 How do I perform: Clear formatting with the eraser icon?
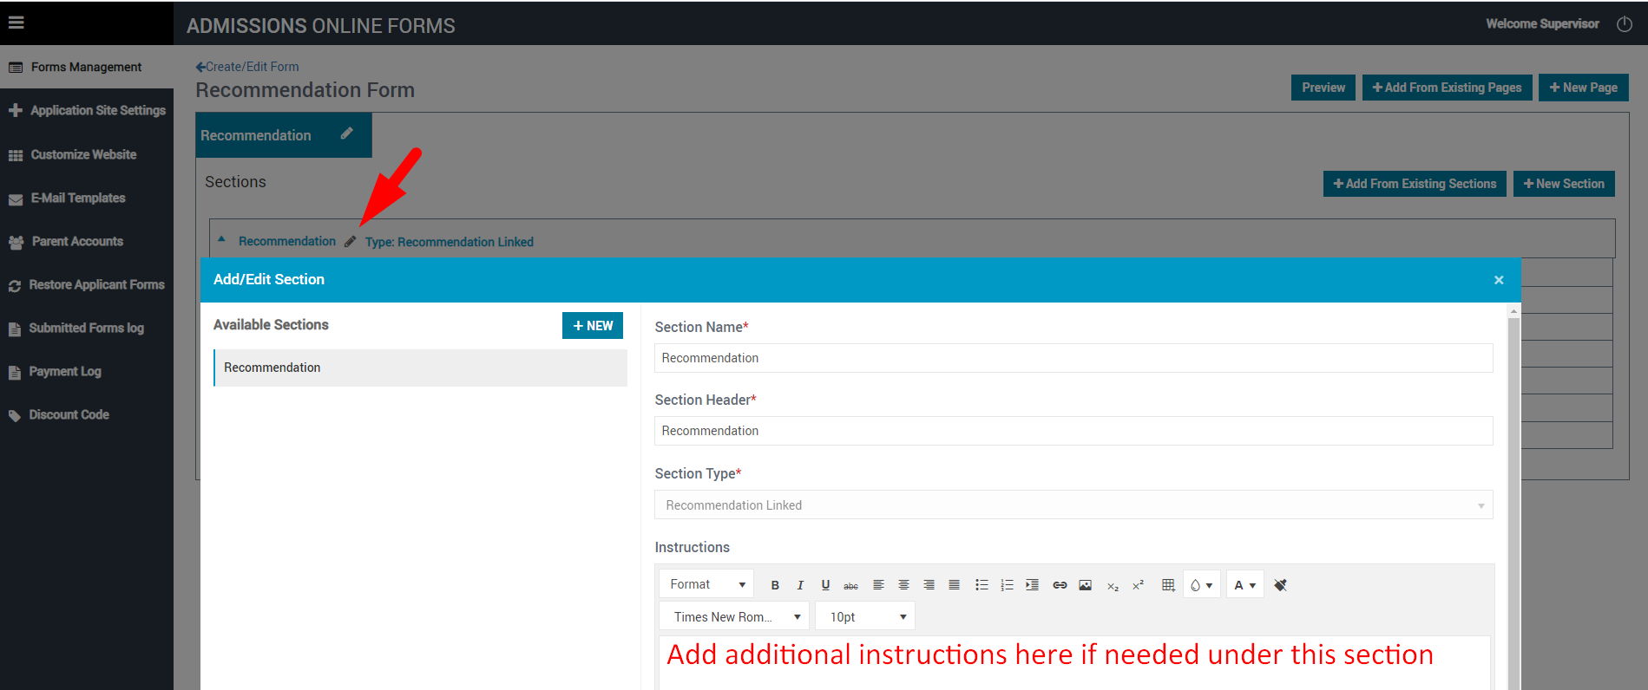1280,585
